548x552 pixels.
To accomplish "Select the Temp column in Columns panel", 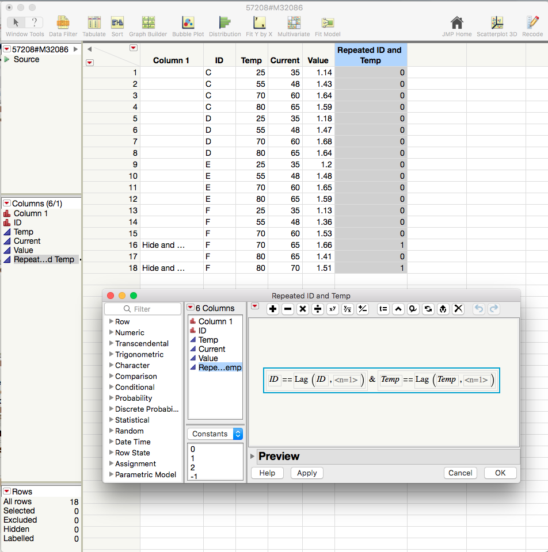I will pos(24,232).
